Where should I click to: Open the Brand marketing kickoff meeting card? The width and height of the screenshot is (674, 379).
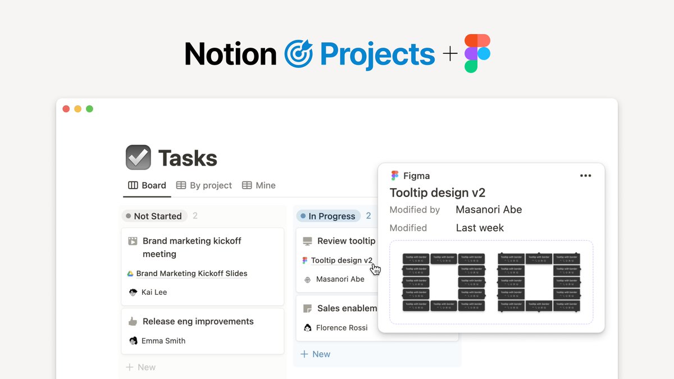point(203,267)
